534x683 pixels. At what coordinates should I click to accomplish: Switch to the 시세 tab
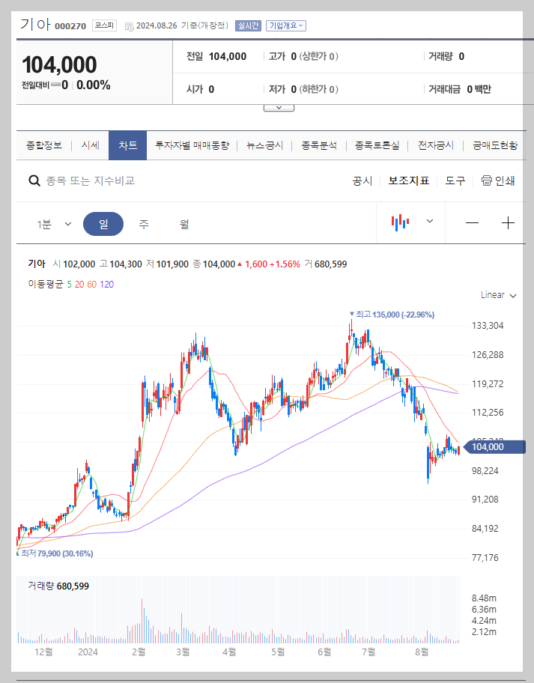pos(90,145)
